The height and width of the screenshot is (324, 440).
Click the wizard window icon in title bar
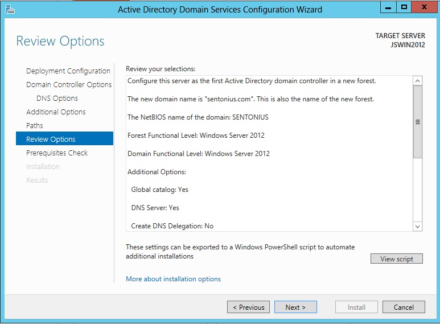[x=10, y=9]
